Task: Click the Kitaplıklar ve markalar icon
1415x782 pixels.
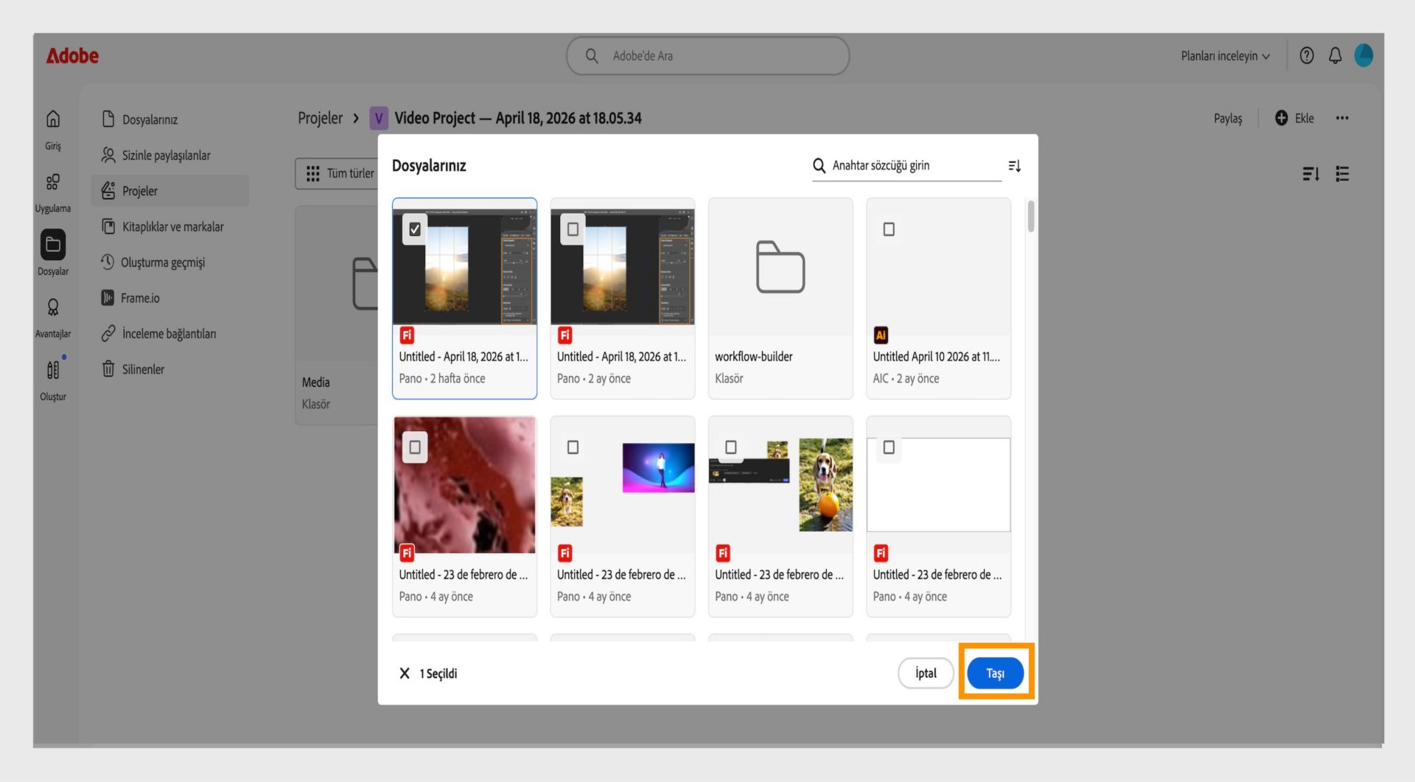Action: click(108, 226)
